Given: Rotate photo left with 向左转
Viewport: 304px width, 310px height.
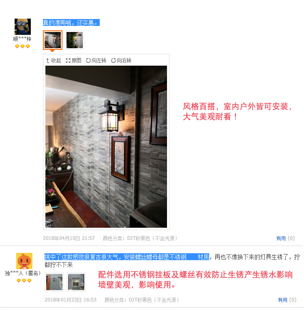Looking at the screenshot, I should [x=96, y=60].
